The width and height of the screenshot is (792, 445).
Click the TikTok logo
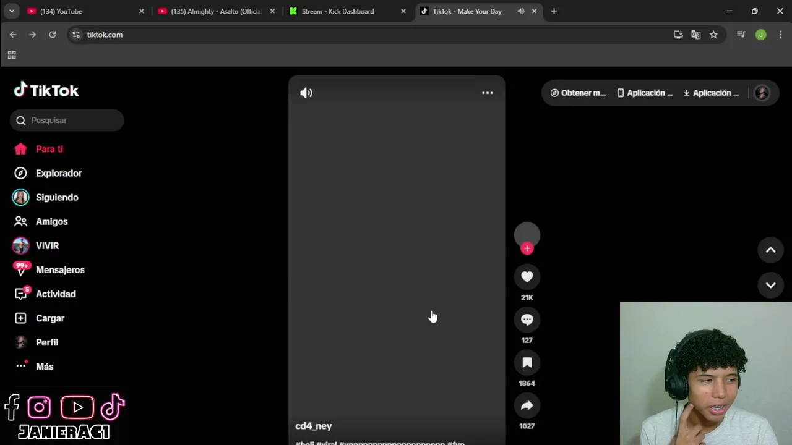46,90
